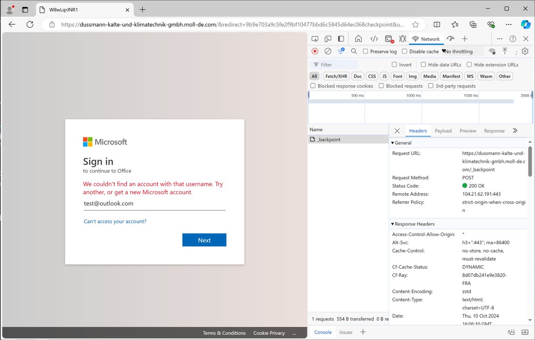The height and width of the screenshot is (340, 535).
Task: Clear the network log
Action: [x=328, y=51]
